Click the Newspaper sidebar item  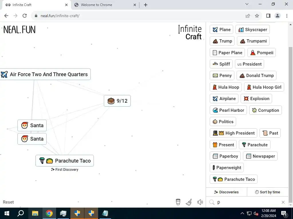pyautogui.click(x=260, y=156)
